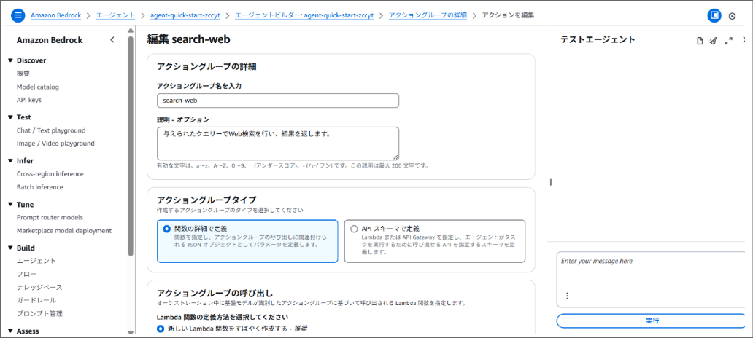Expand the テストエージェント panel to fullscreen
753x338 pixels.
728,42
